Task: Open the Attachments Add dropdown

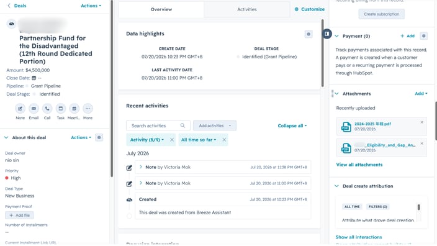Action: [421, 94]
